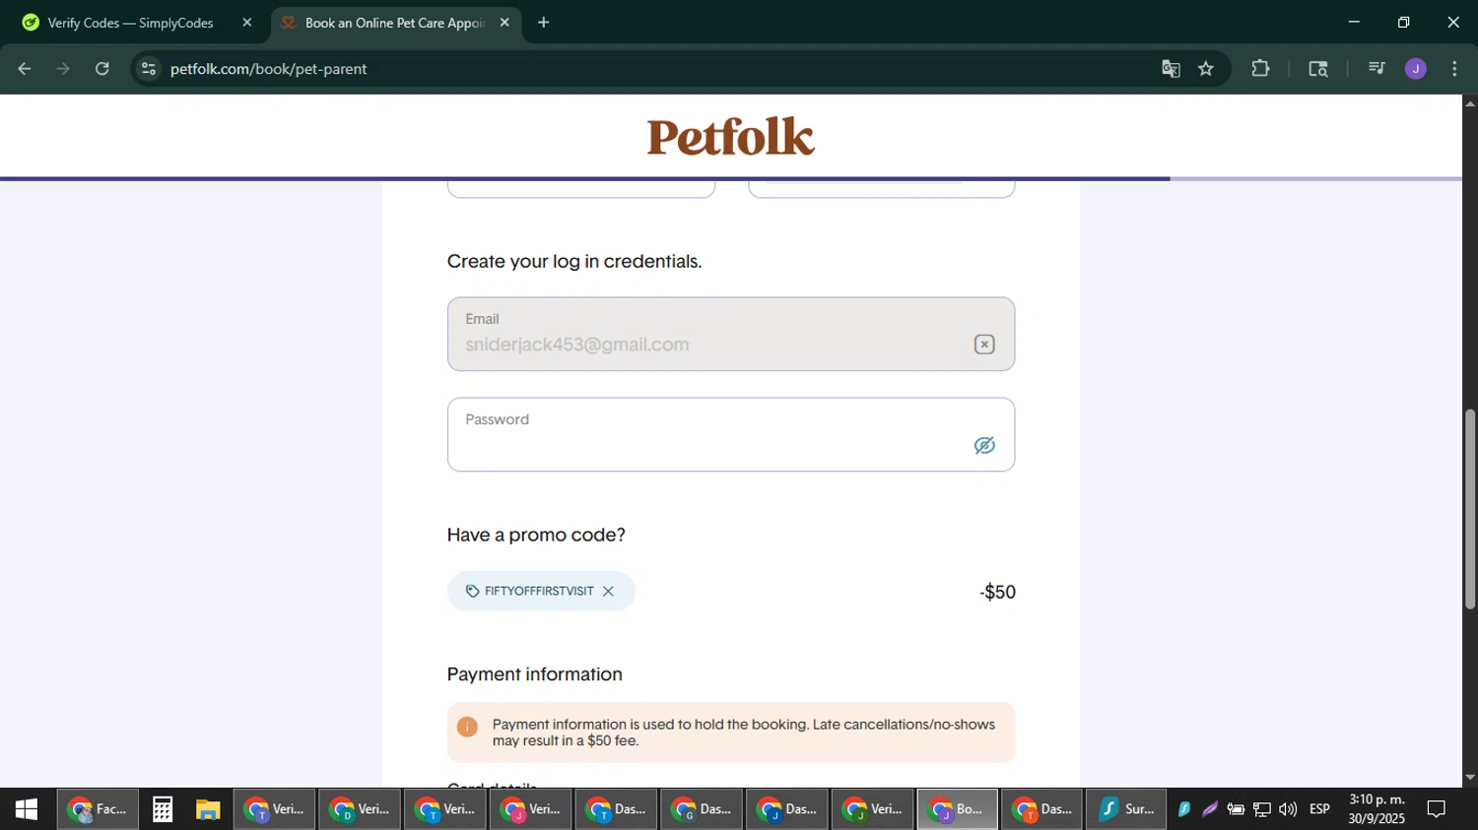Open the Fac... Chrome taskbar window
The height and width of the screenshot is (830, 1478).
98,809
